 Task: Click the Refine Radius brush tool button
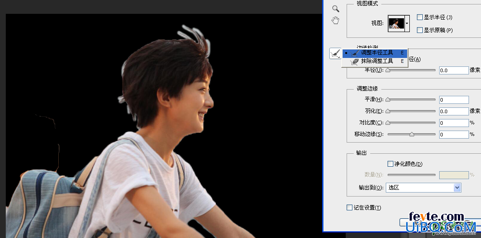click(335, 53)
